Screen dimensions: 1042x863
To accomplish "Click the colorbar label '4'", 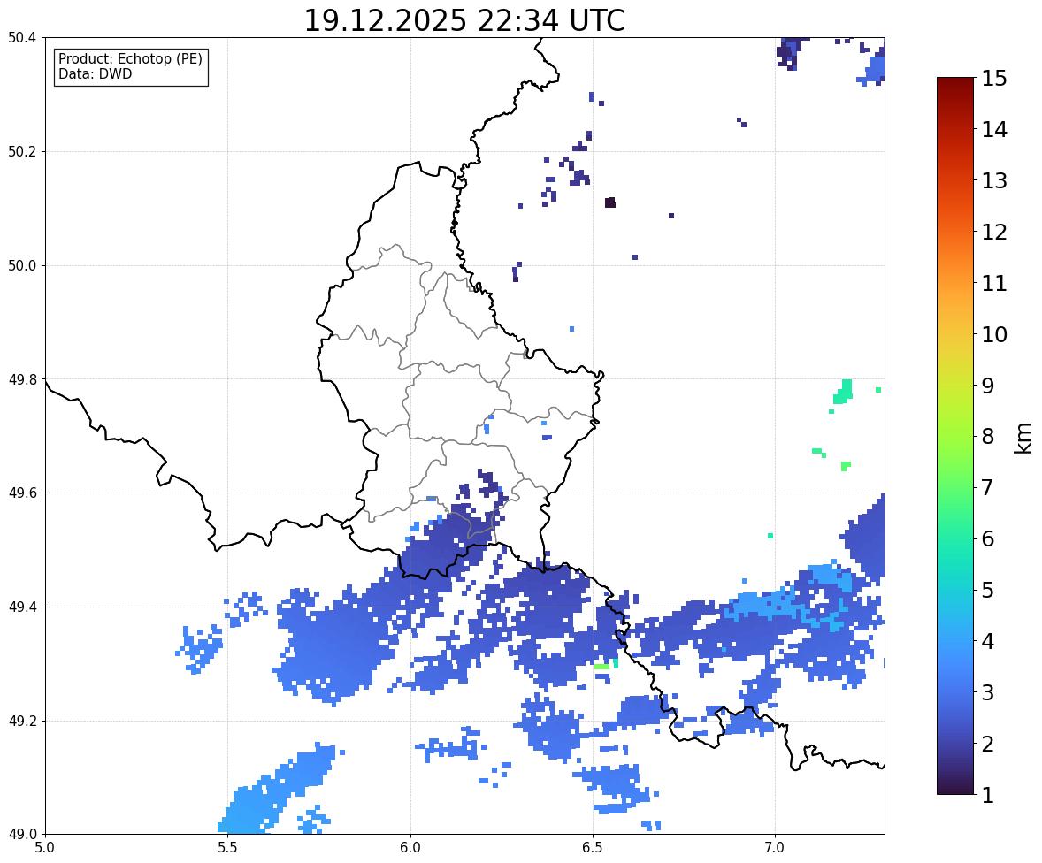I will click(x=988, y=641).
